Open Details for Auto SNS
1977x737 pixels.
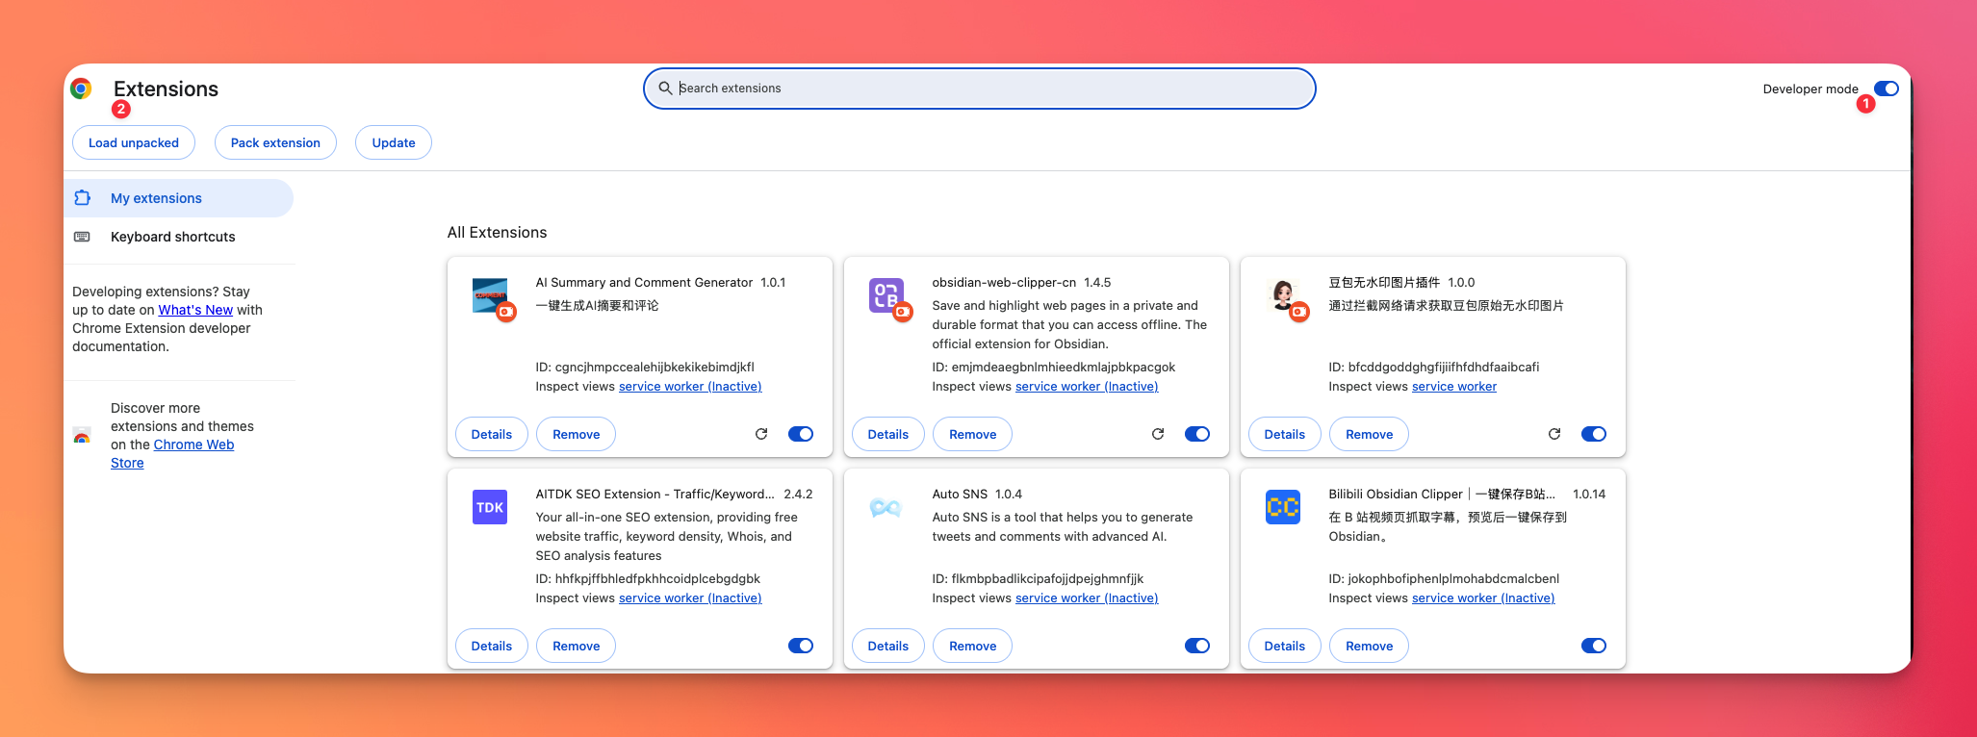click(888, 646)
